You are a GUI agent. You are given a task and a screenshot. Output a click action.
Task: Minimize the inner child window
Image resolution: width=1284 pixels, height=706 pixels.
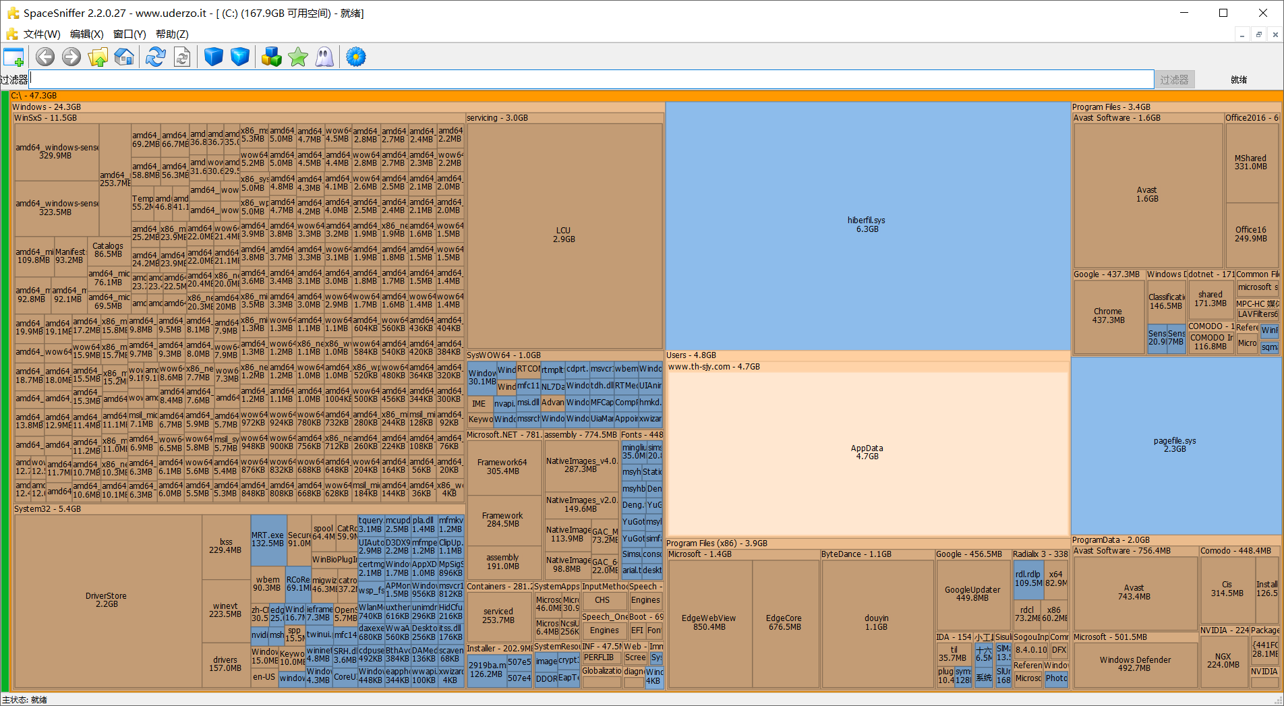(1242, 34)
